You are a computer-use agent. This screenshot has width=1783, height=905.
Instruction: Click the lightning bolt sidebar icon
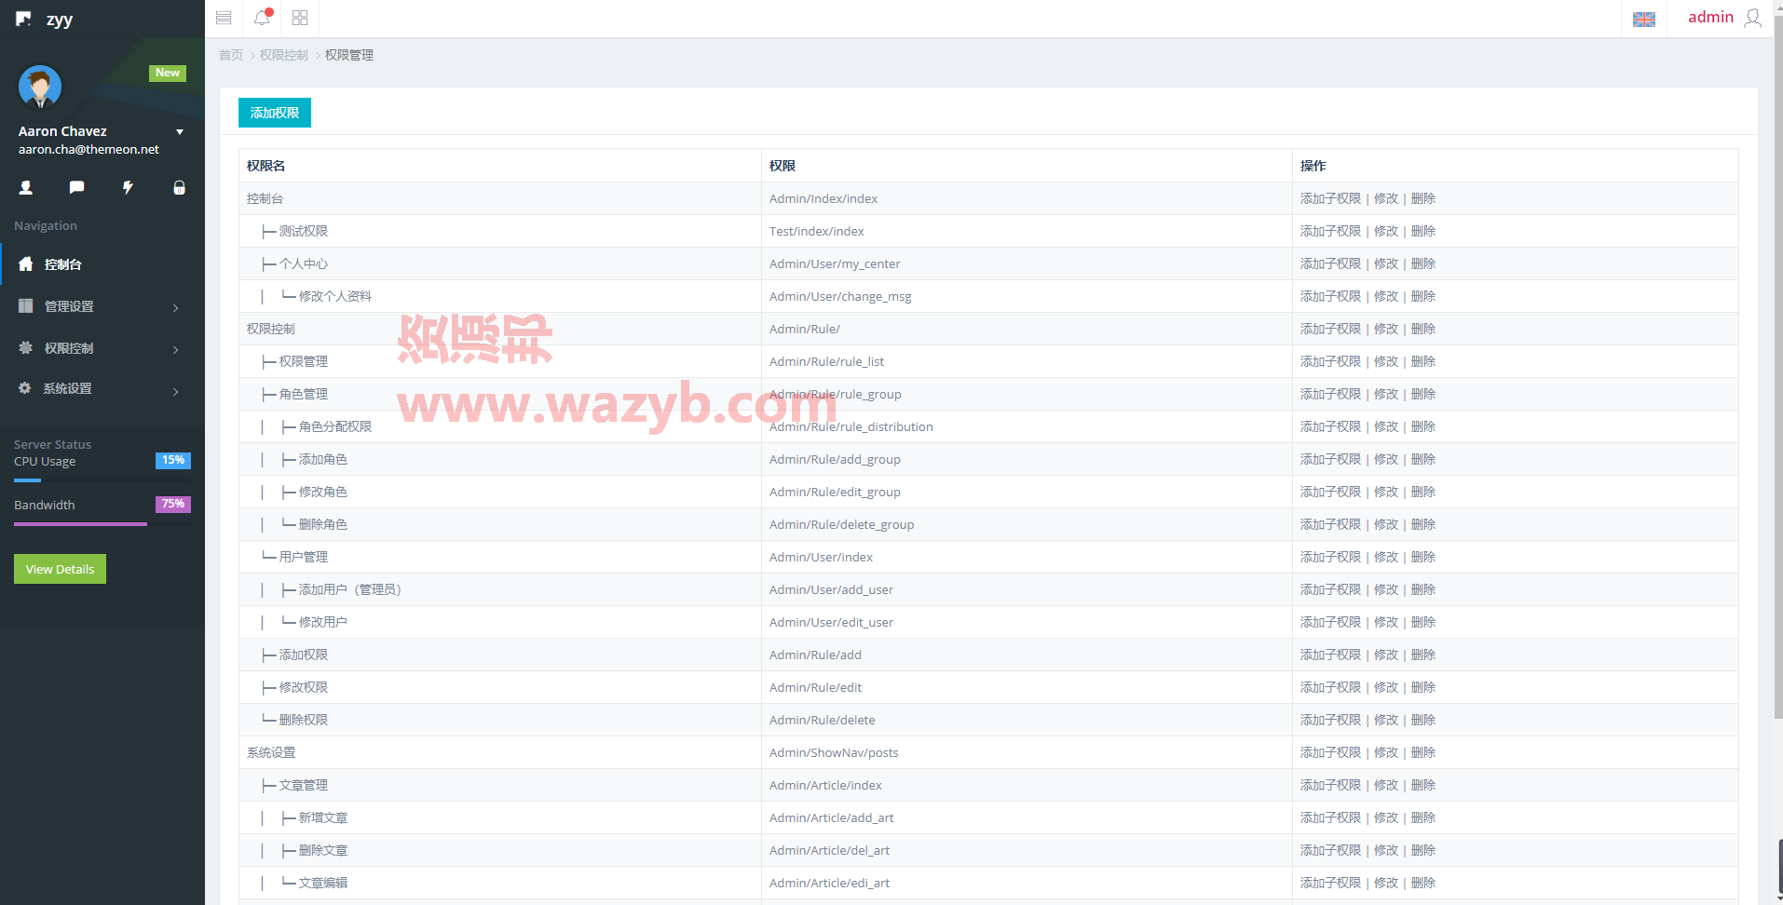point(129,187)
